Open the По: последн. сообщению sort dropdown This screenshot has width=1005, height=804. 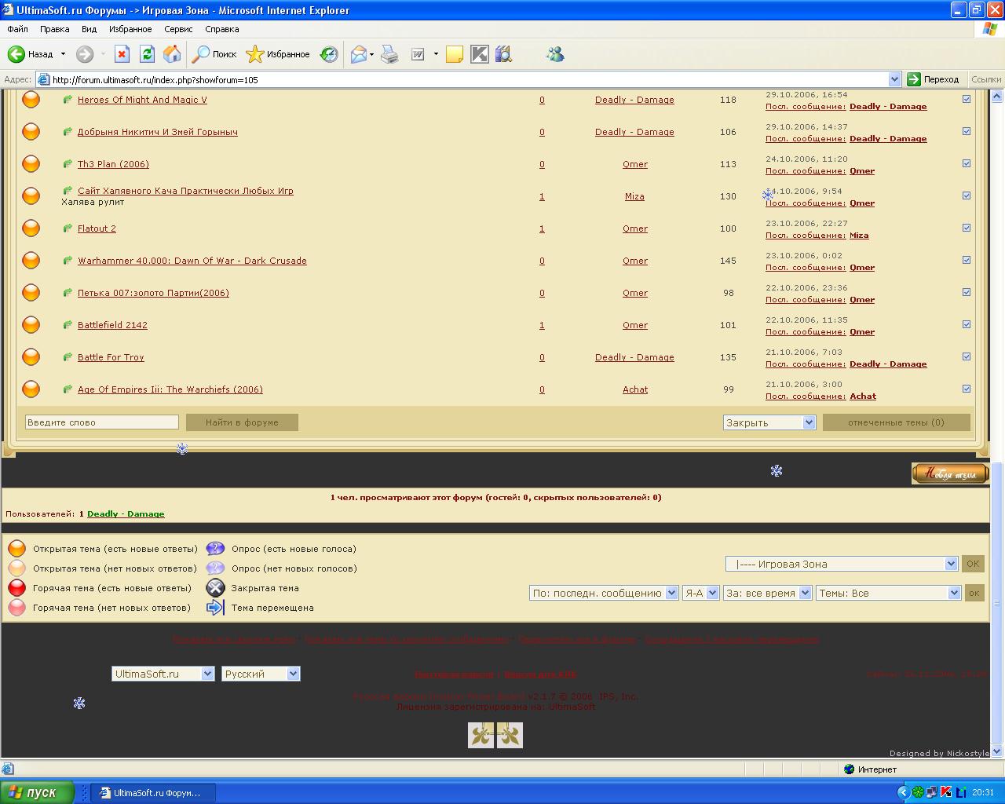coord(604,593)
